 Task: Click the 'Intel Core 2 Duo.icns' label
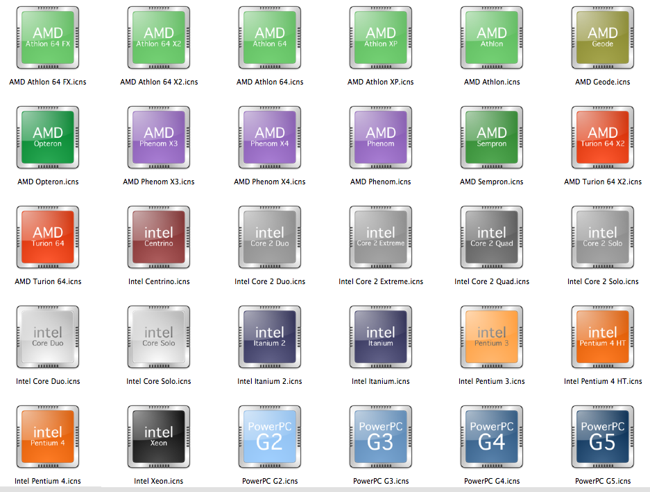pos(270,281)
